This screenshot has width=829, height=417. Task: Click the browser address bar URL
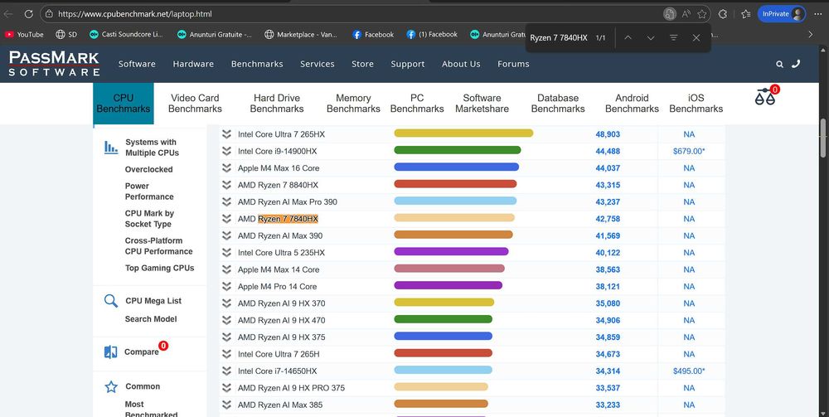click(135, 14)
